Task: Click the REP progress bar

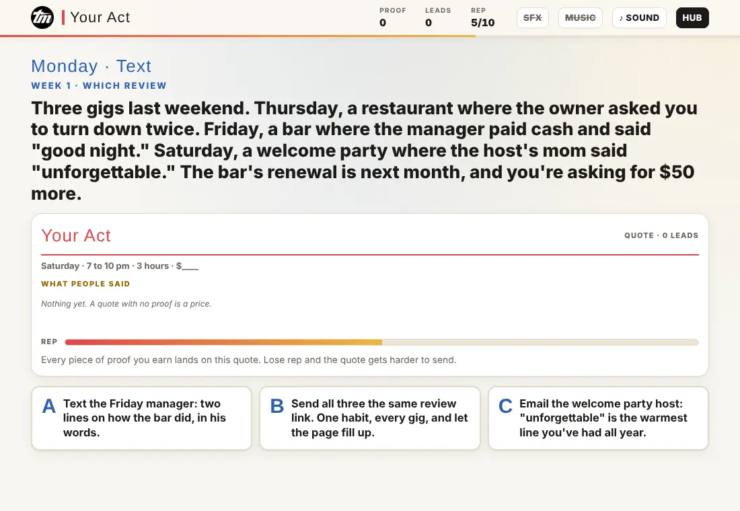Action: coord(381,342)
